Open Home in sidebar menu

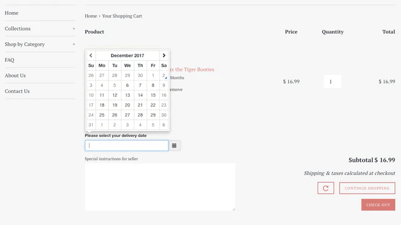click(x=11, y=13)
